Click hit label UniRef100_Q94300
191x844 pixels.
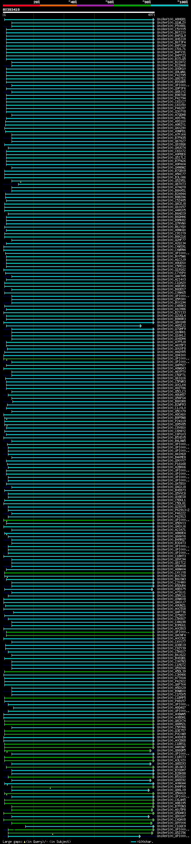click(171, 355)
